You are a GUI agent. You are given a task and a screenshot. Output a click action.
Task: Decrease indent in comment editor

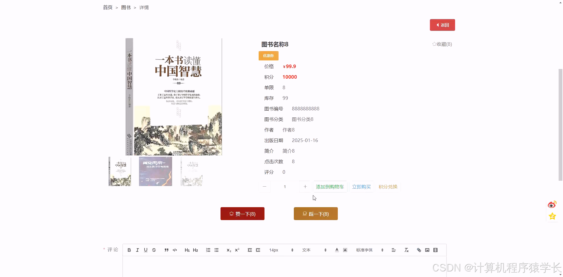click(250, 250)
